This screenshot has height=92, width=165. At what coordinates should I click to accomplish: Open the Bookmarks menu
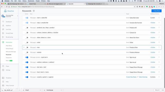tap(31, 1)
